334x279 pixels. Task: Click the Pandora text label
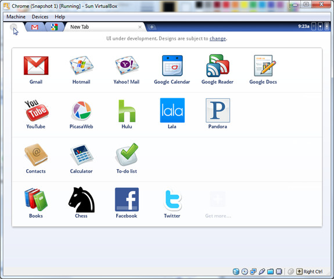[x=218, y=126]
